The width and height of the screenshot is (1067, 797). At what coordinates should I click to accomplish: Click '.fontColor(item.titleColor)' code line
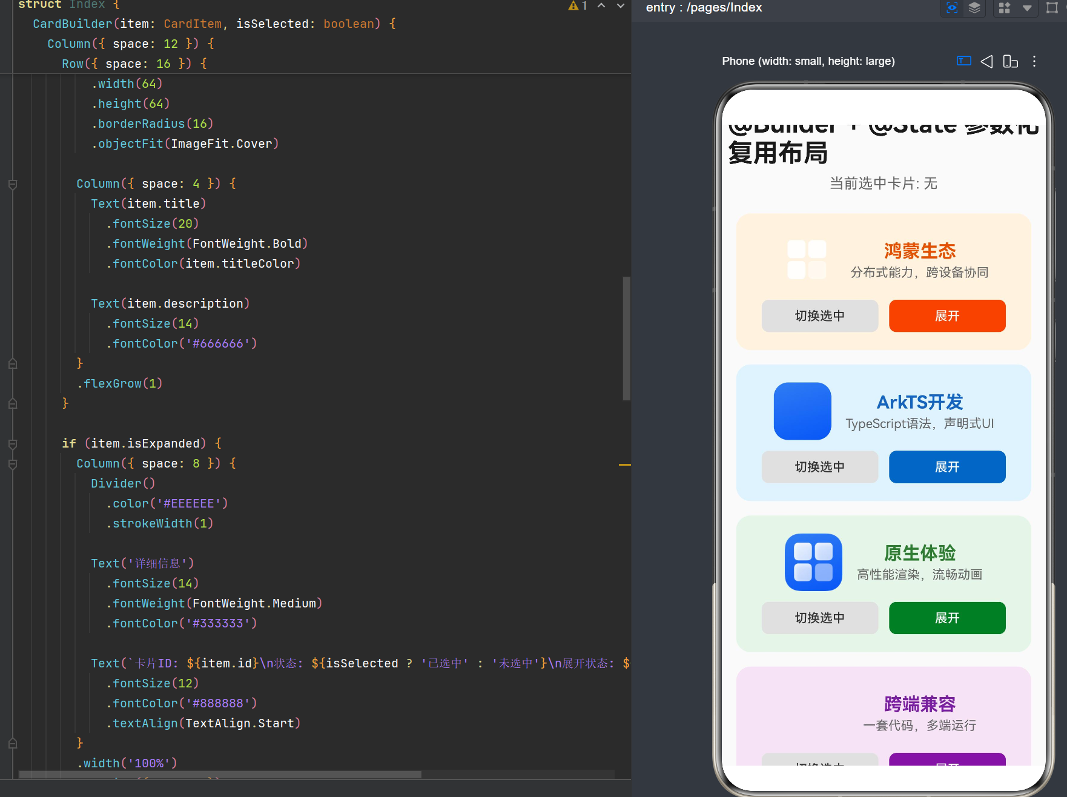pos(203,263)
